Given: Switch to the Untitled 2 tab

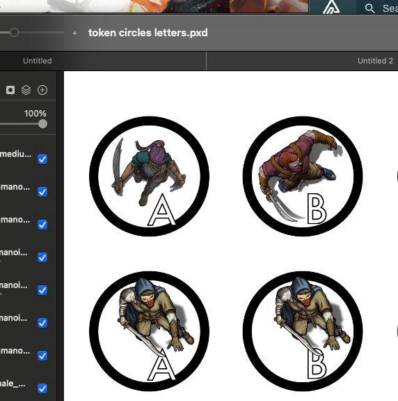Looking at the screenshot, I should (x=375, y=61).
